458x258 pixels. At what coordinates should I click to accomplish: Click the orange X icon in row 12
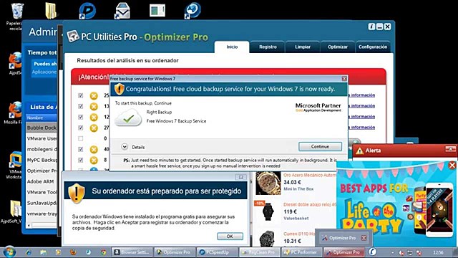click(94, 118)
